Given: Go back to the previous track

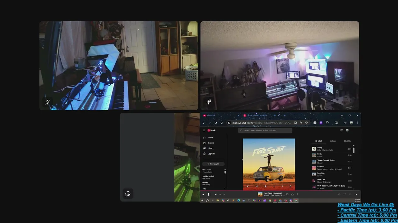Looking at the screenshot, I should click(203, 195).
